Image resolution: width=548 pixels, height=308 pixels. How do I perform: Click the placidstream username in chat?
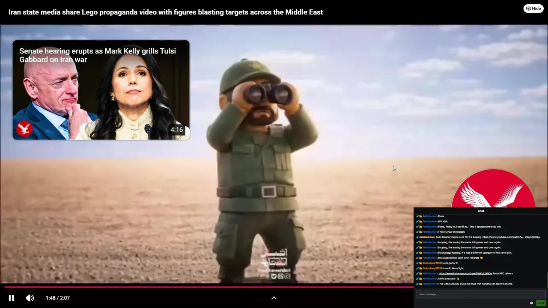point(427,237)
